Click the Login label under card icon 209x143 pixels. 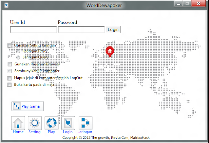[68, 132]
